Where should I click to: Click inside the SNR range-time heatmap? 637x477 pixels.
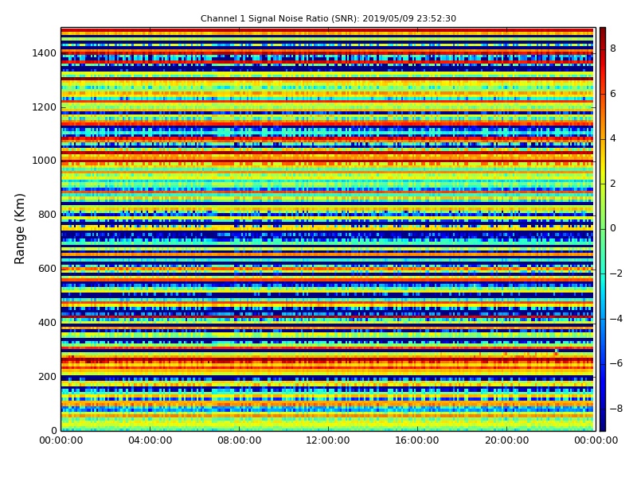coord(328,229)
